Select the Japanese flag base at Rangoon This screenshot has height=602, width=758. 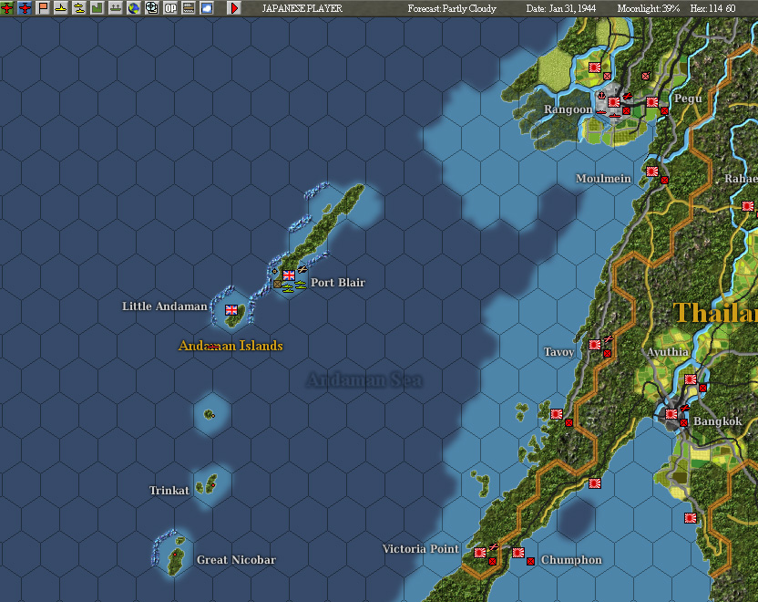(x=614, y=102)
